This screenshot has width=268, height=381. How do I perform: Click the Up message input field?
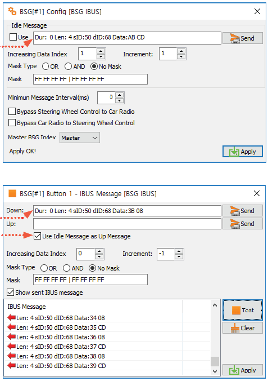(x=127, y=224)
